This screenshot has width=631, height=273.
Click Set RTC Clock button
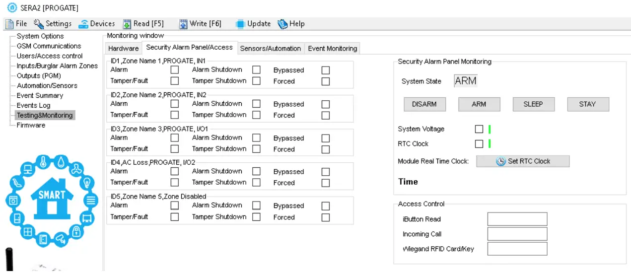pos(523,161)
